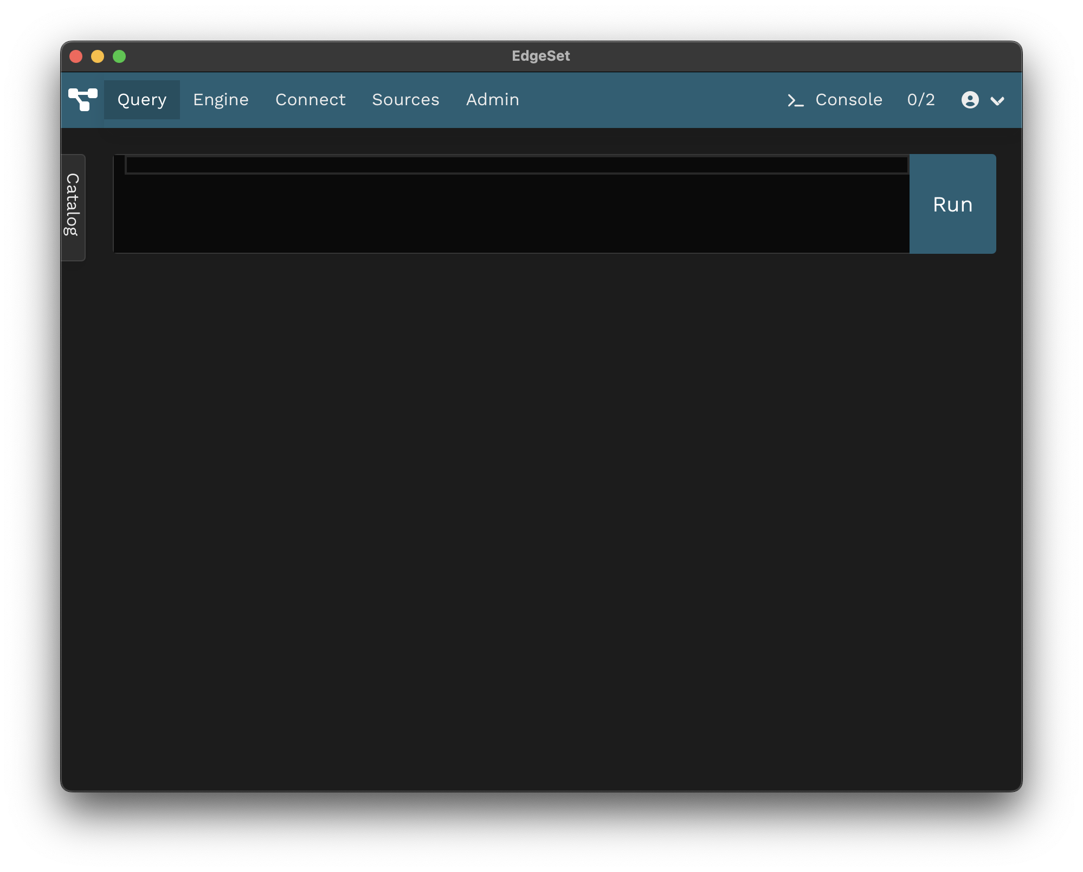Open the Console link
This screenshot has width=1083, height=872.
pyautogui.click(x=849, y=100)
